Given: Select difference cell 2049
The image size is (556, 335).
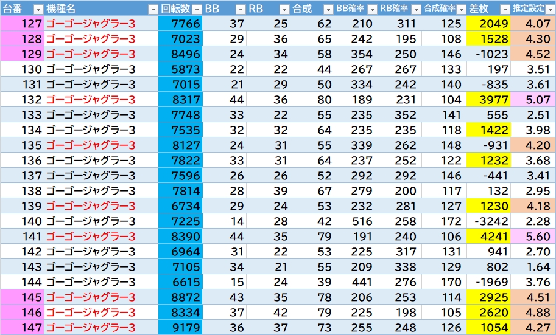Looking at the screenshot, I should (x=488, y=23).
